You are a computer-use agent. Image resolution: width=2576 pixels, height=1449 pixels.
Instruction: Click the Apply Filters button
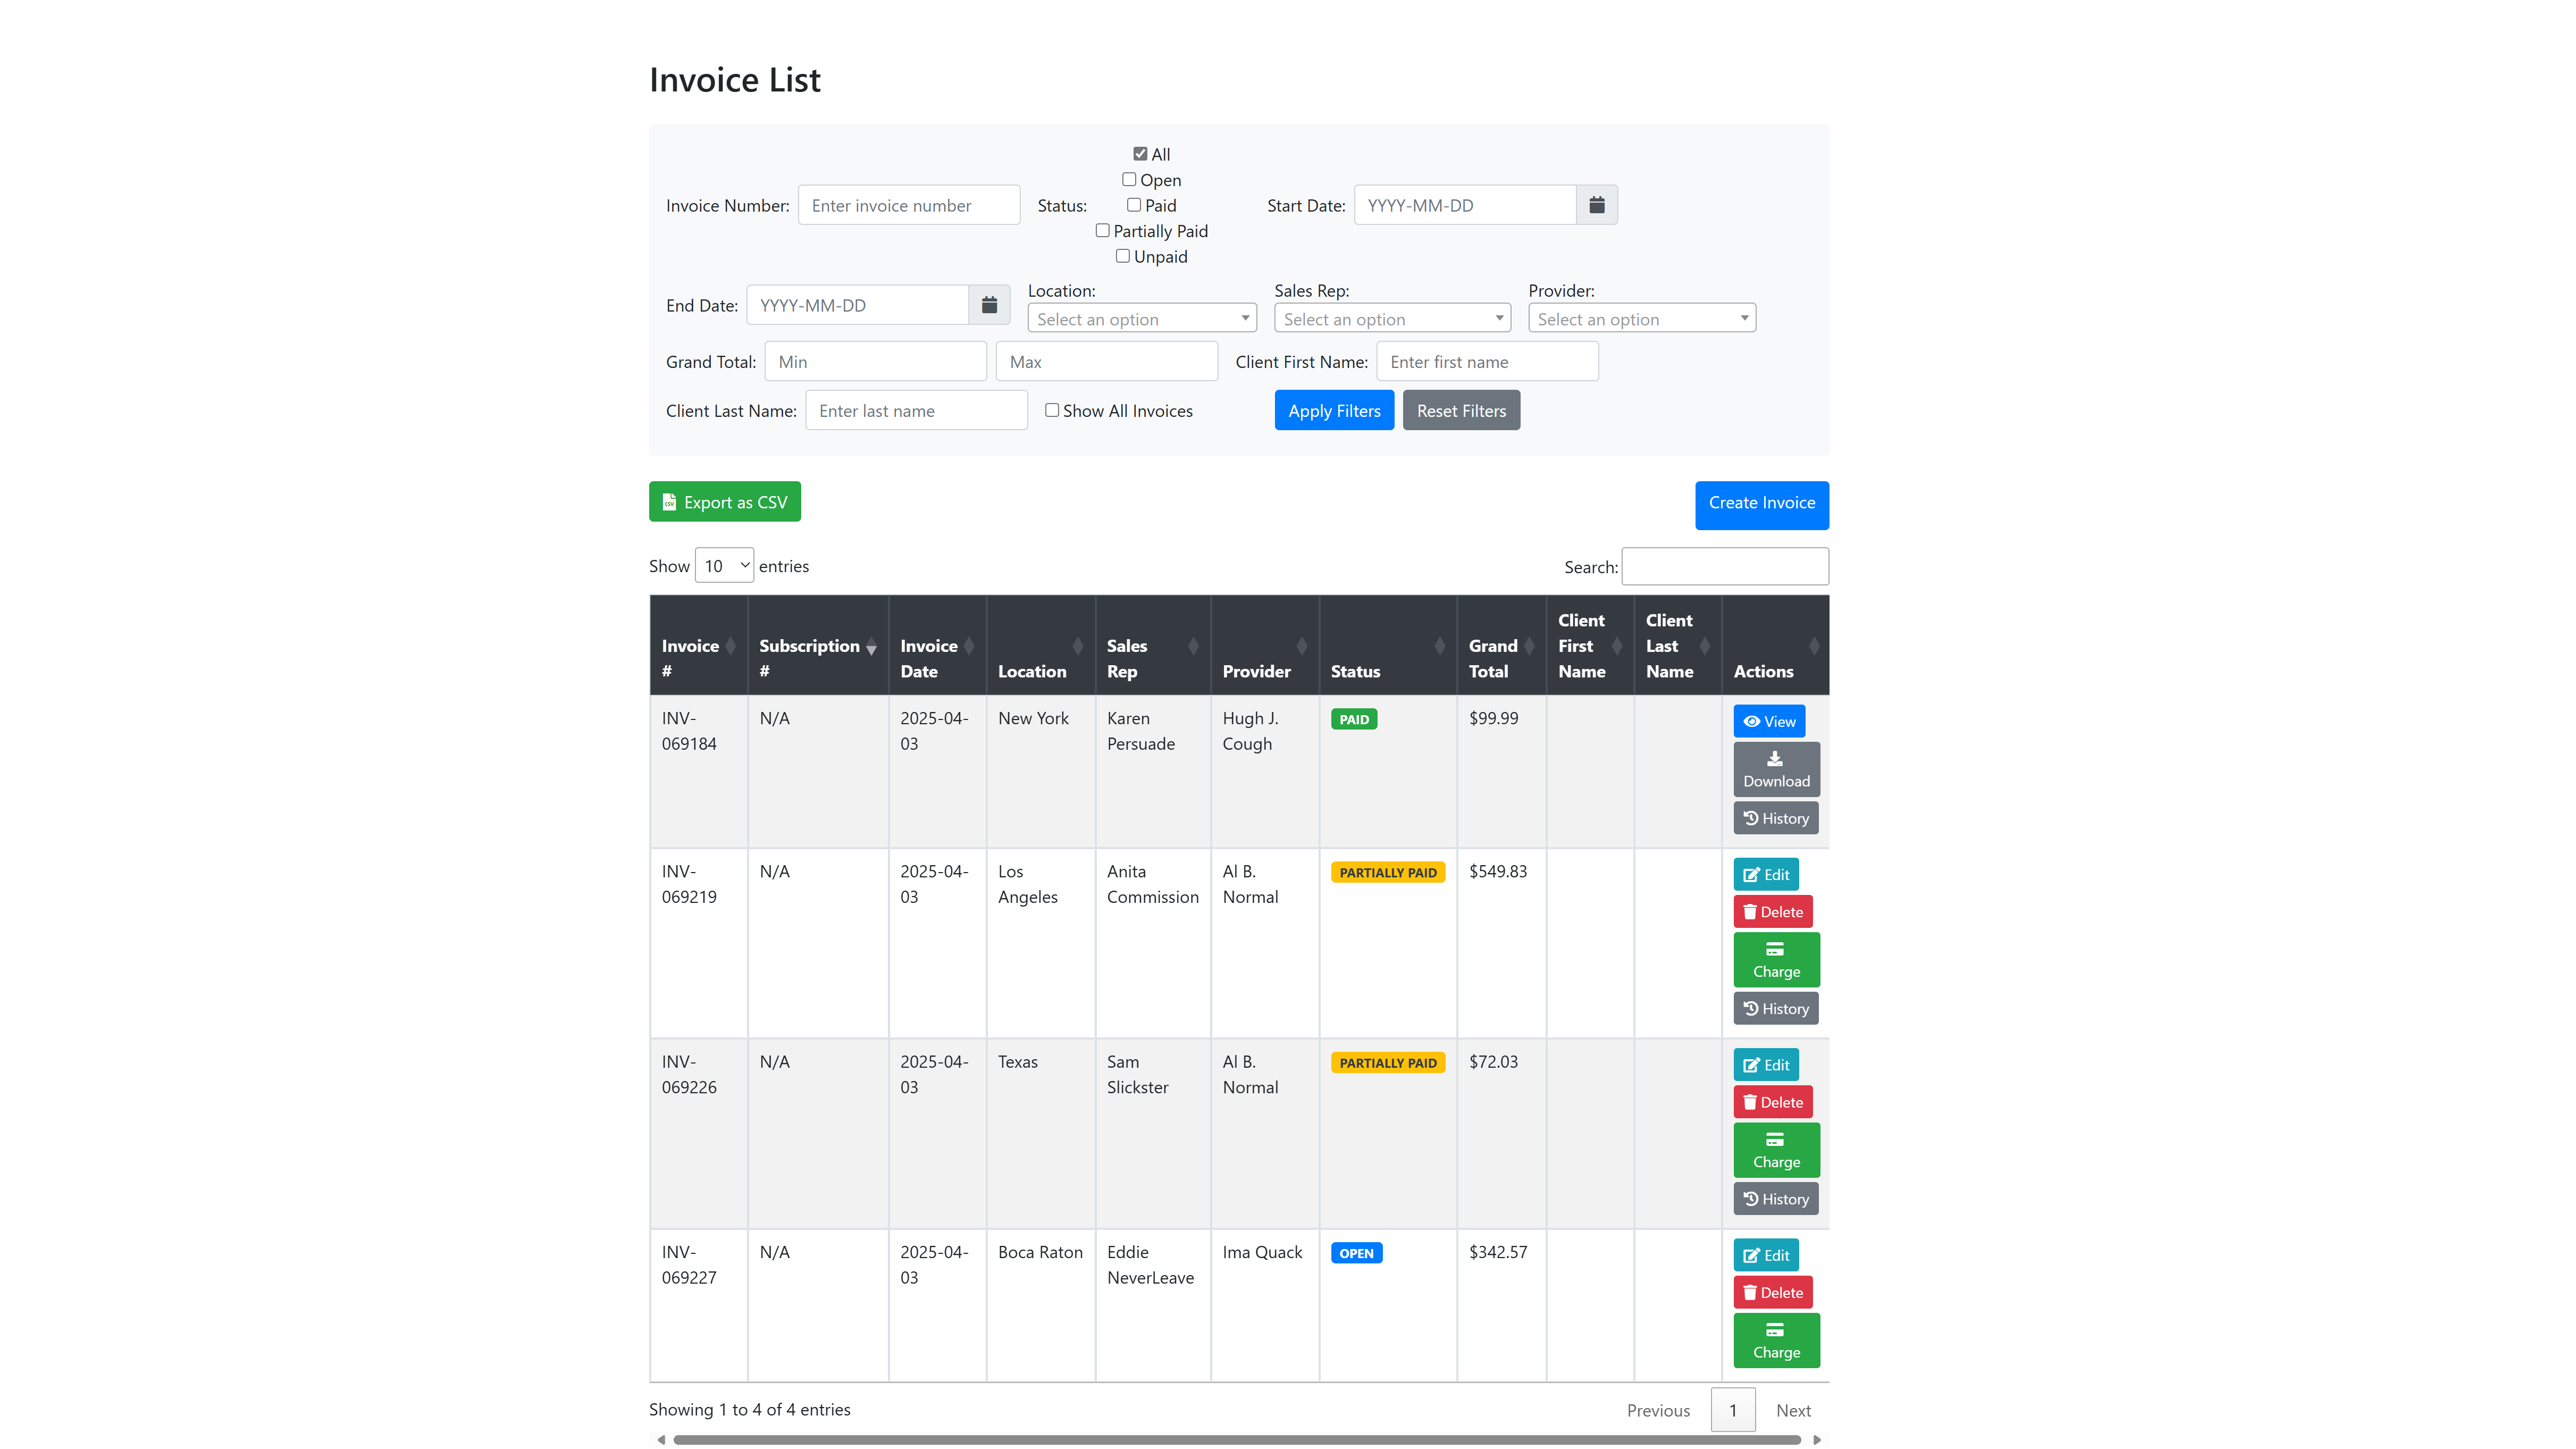[1333, 411]
